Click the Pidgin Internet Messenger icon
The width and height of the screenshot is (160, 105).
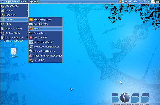point(31,56)
